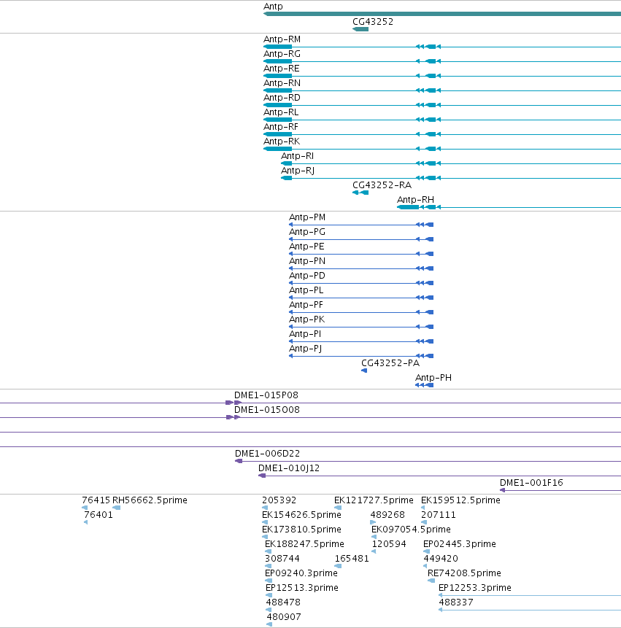
Task: Select the CG43252-RA transcript
Action: 382,185
